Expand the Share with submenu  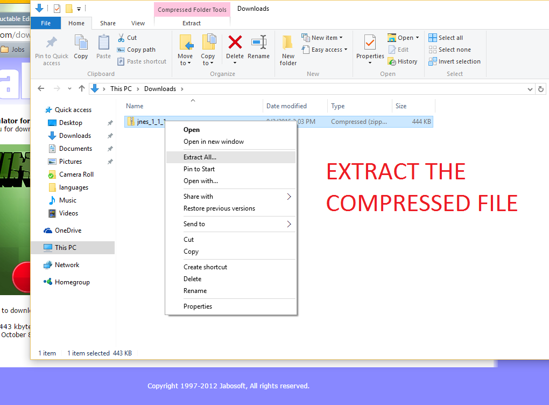tap(288, 197)
